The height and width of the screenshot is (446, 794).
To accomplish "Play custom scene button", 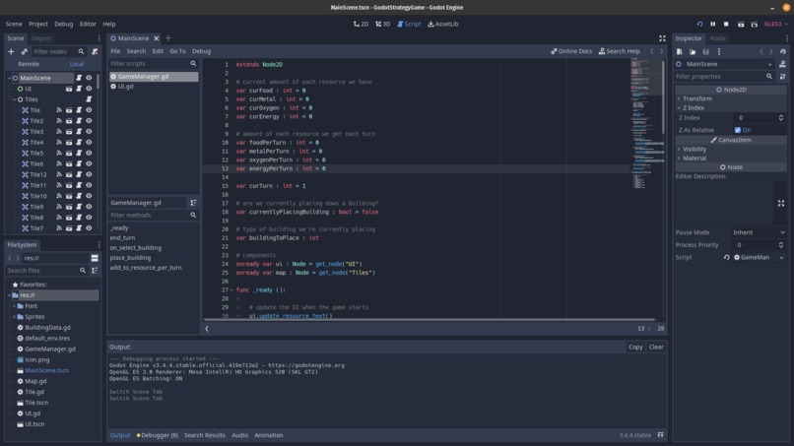I will [x=754, y=24].
